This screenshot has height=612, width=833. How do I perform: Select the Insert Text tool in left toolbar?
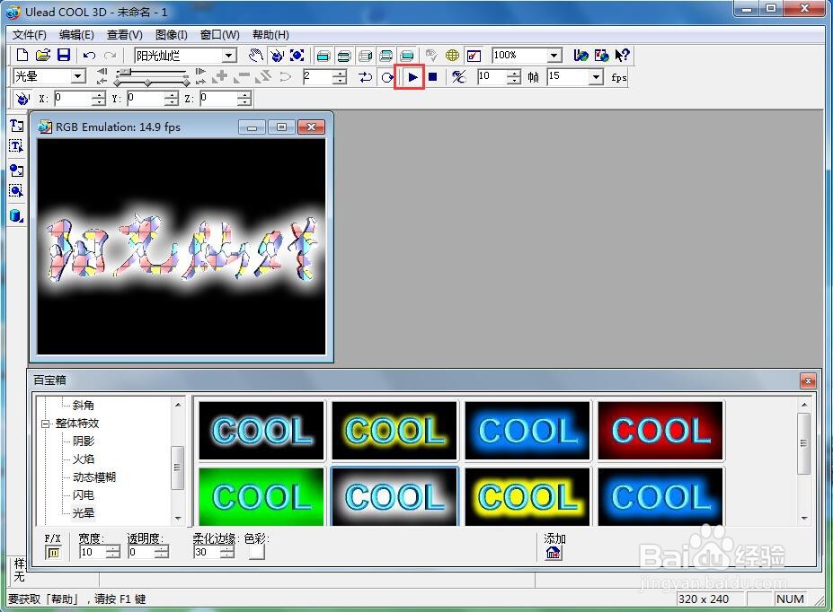(16, 125)
